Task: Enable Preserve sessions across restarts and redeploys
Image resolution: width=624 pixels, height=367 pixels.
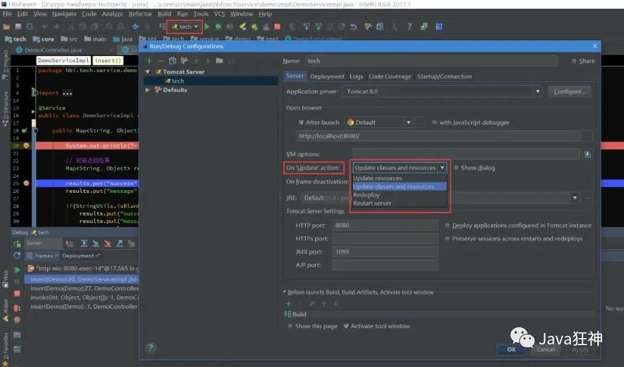Action: [447, 238]
